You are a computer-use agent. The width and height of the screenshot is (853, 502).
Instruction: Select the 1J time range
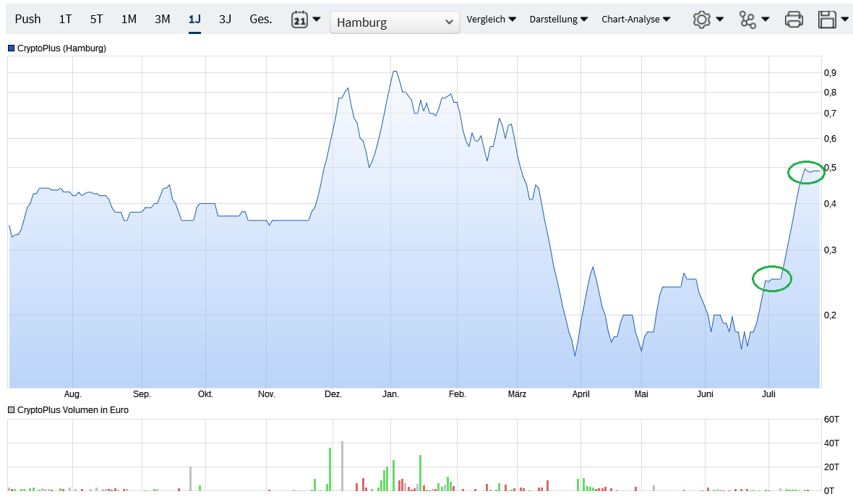pyautogui.click(x=194, y=19)
